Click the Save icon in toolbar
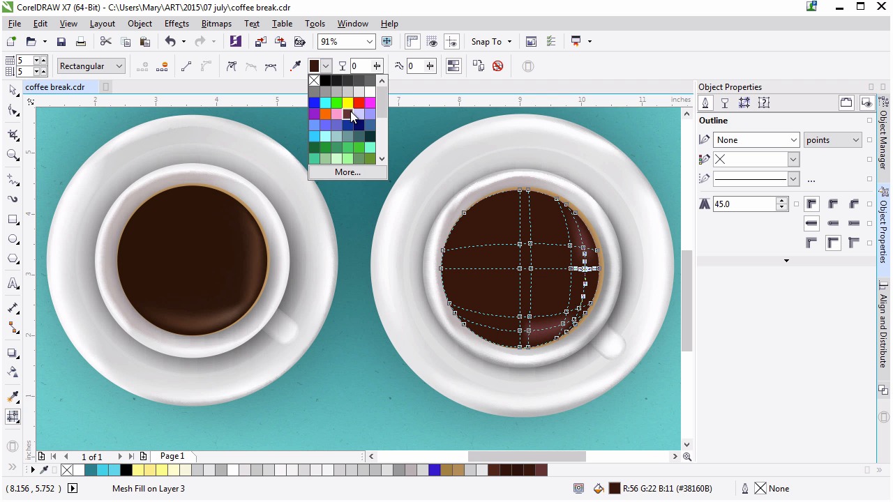Image resolution: width=893 pixels, height=502 pixels. [61, 42]
